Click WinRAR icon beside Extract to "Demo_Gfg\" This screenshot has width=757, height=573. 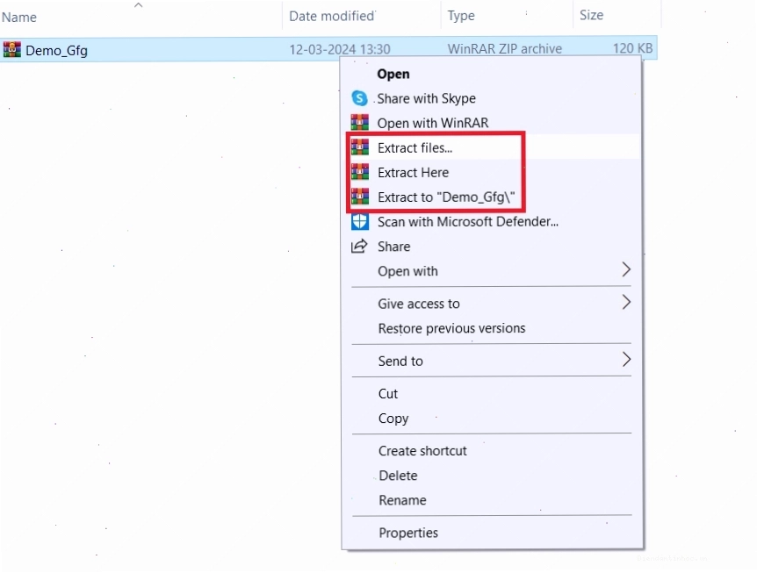pos(360,197)
